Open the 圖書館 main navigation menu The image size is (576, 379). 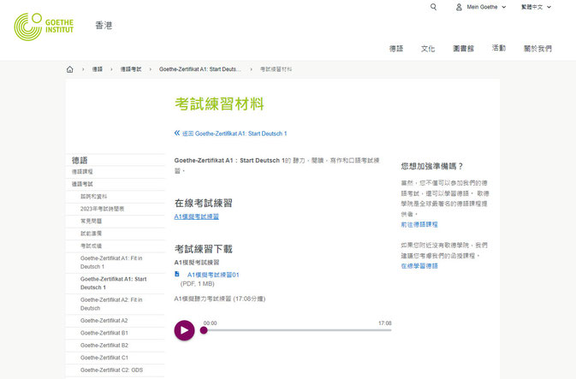click(463, 49)
